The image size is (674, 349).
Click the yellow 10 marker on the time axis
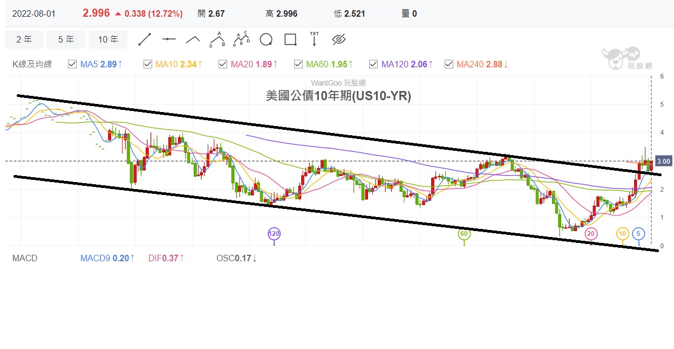click(x=623, y=234)
